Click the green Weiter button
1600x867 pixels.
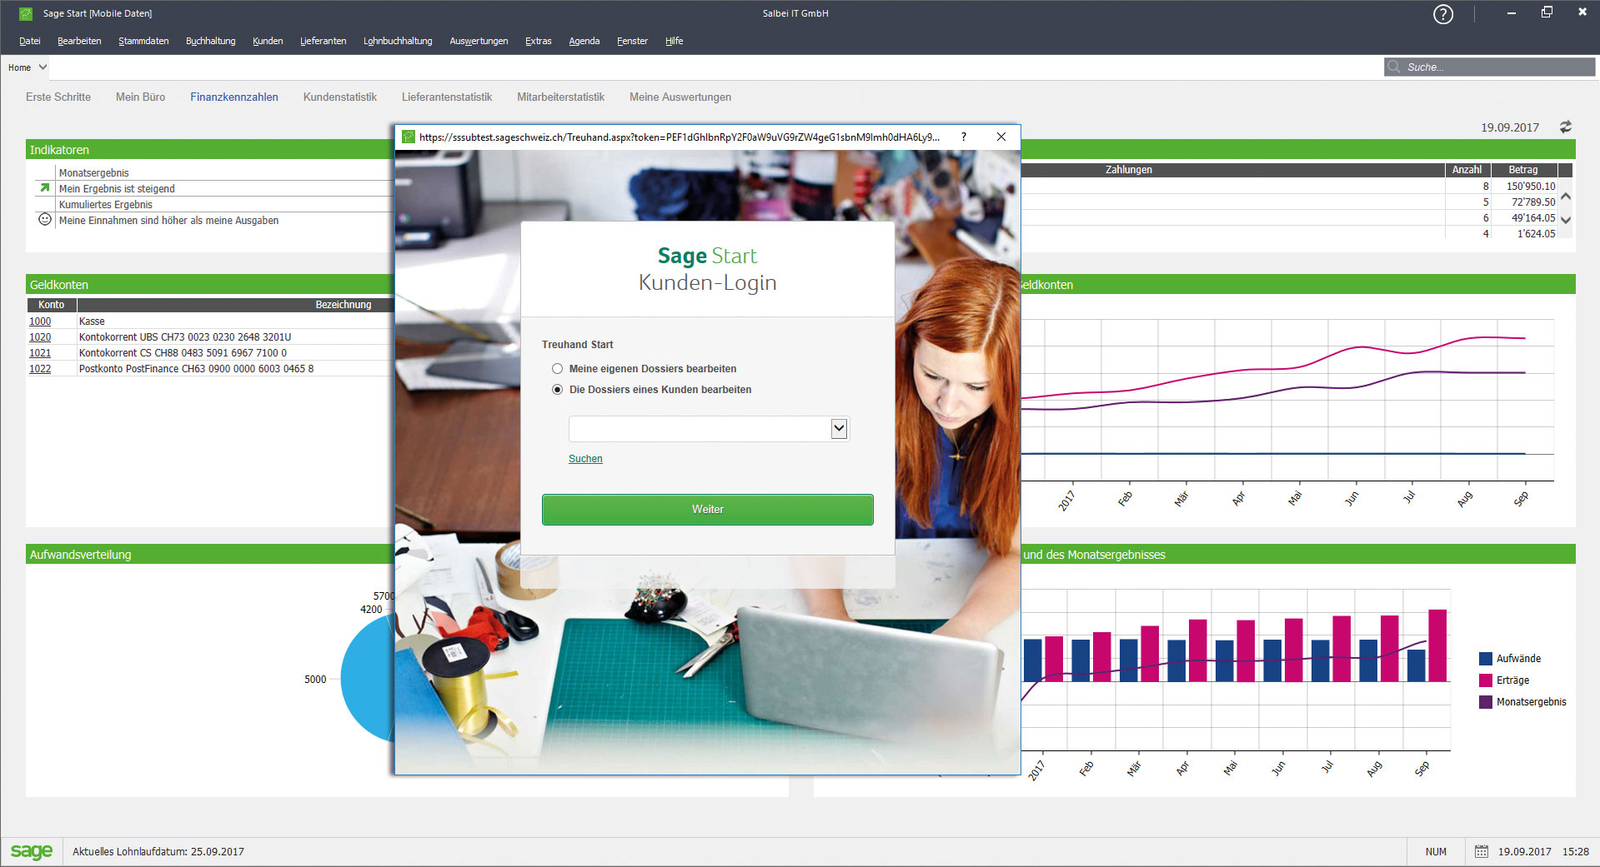[x=708, y=510]
